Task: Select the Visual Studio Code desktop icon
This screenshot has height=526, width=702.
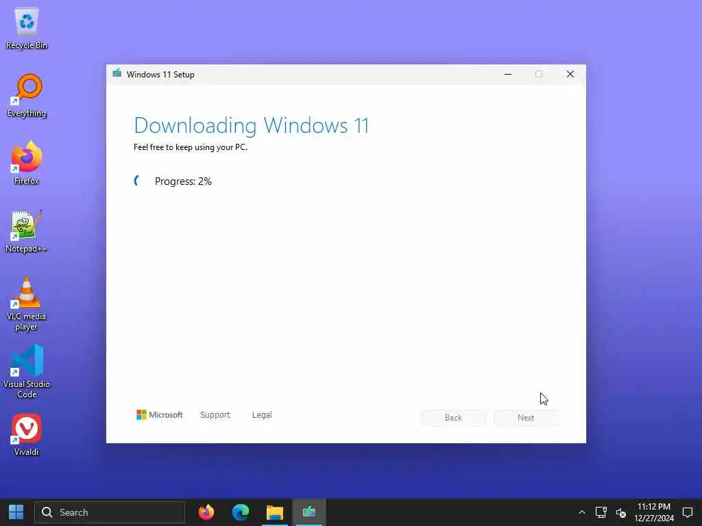Action: point(27,371)
